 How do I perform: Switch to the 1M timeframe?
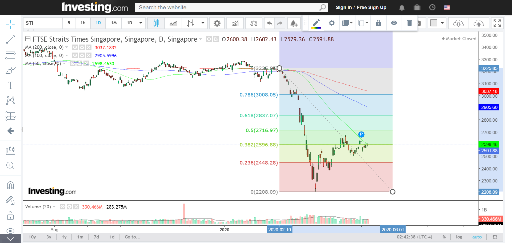click(114, 23)
